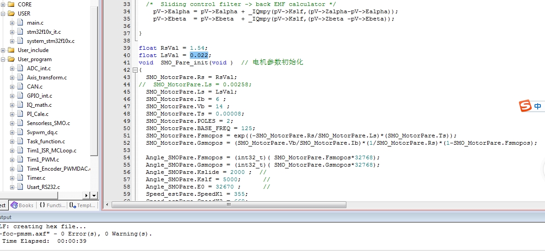Click the Usart_RS232.c file icon
This screenshot has width=545, height=251.
pos(20,187)
